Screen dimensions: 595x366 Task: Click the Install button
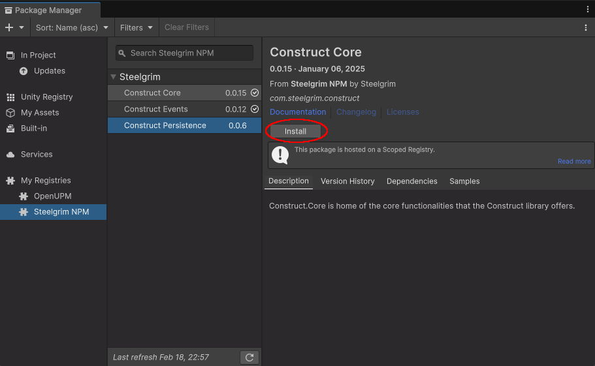pos(295,131)
